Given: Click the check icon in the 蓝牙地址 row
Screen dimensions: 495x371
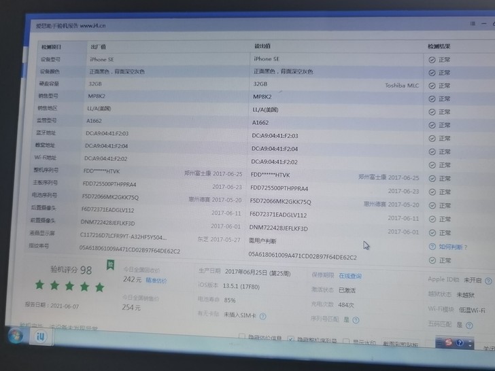Looking at the screenshot, I should click(432, 139).
